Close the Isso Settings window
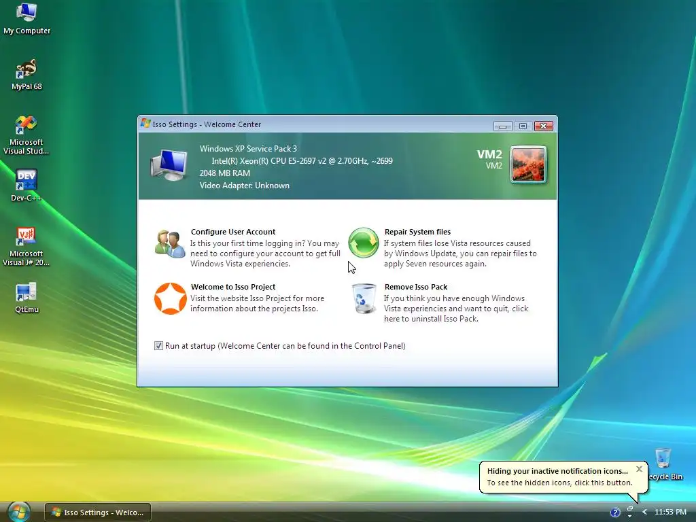The width and height of the screenshot is (696, 522). click(x=543, y=126)
